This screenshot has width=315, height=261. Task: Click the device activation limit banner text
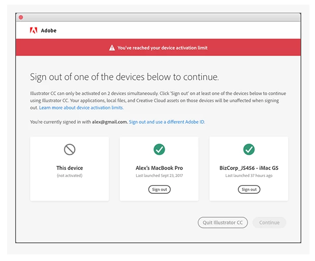162,48
